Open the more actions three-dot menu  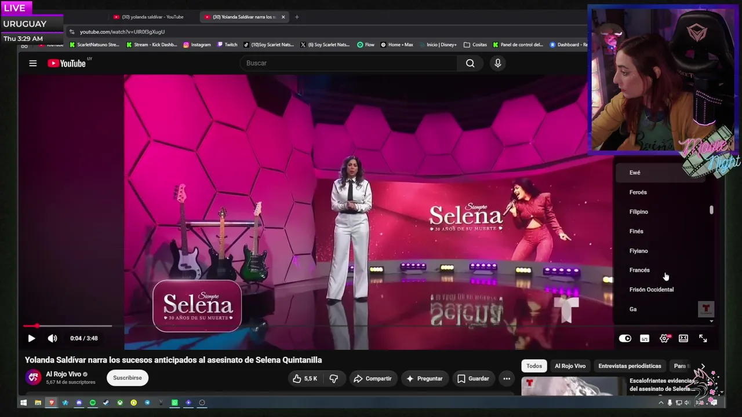[x=507, y=379]
